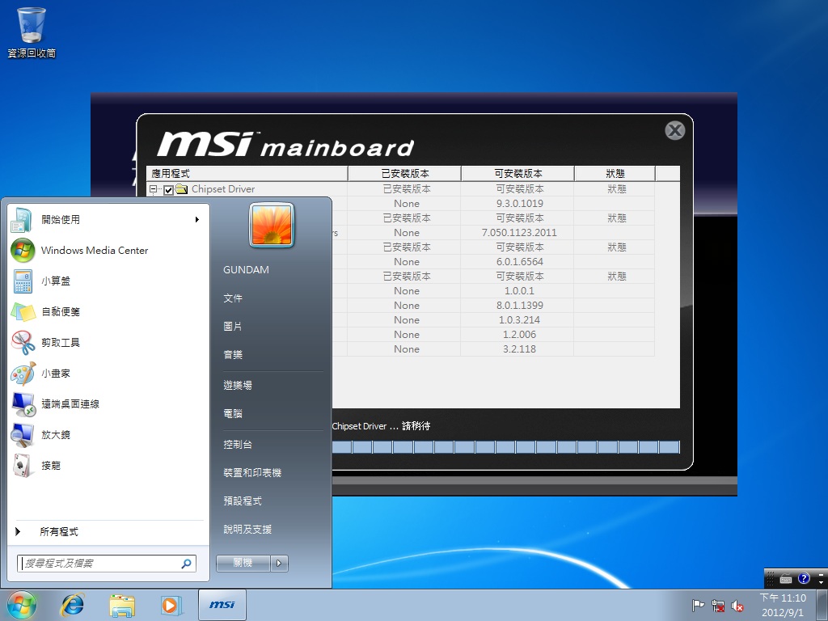Click the 應用程式 column header
This screenshot has width=828, height=621.
coord(247,174)
